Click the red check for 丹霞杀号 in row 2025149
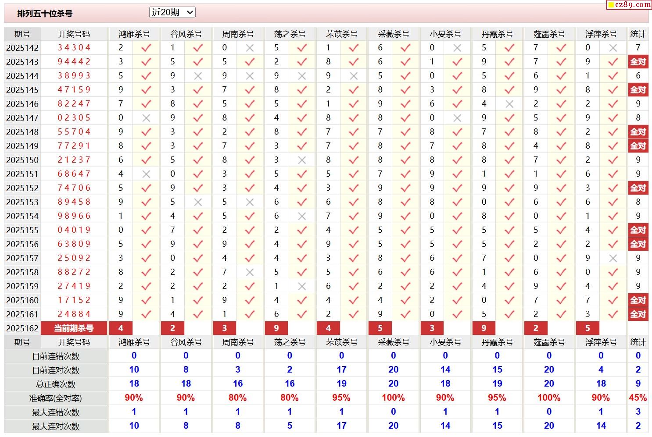The height and width of the screenshot is (437, 652). click(509, 146)
